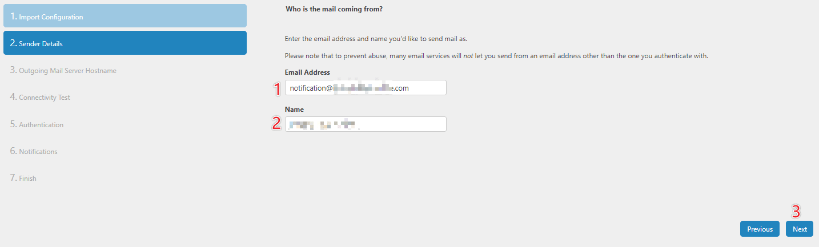This screenshot has width=819, height=247.
Task: Go to the Import Configuration step
Action: coord(125,16)
